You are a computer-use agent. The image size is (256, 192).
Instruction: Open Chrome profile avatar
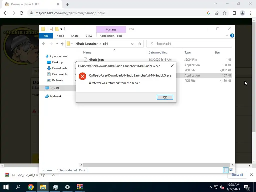pyautogui.click(x=242, y=13)
